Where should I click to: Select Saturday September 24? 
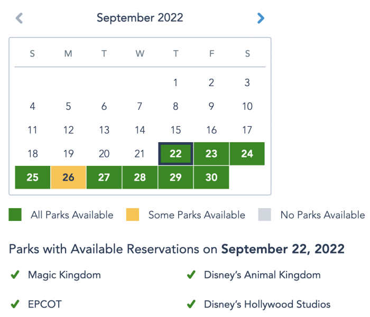click(247, 154)
